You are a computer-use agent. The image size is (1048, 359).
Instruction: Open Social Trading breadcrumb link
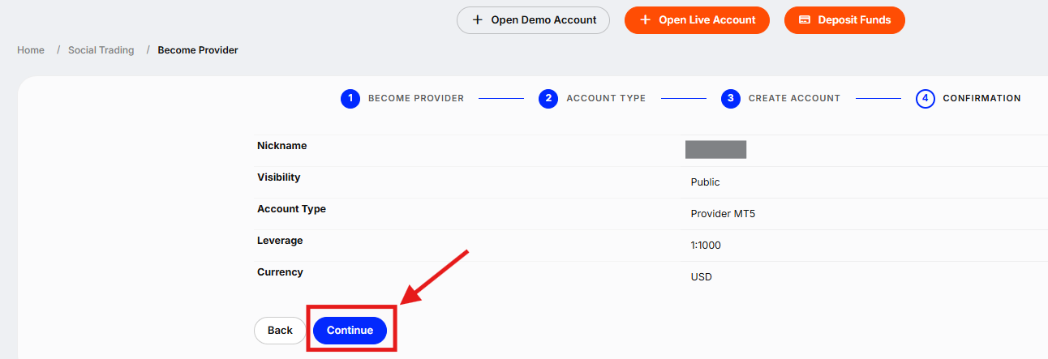pos(101,50)
